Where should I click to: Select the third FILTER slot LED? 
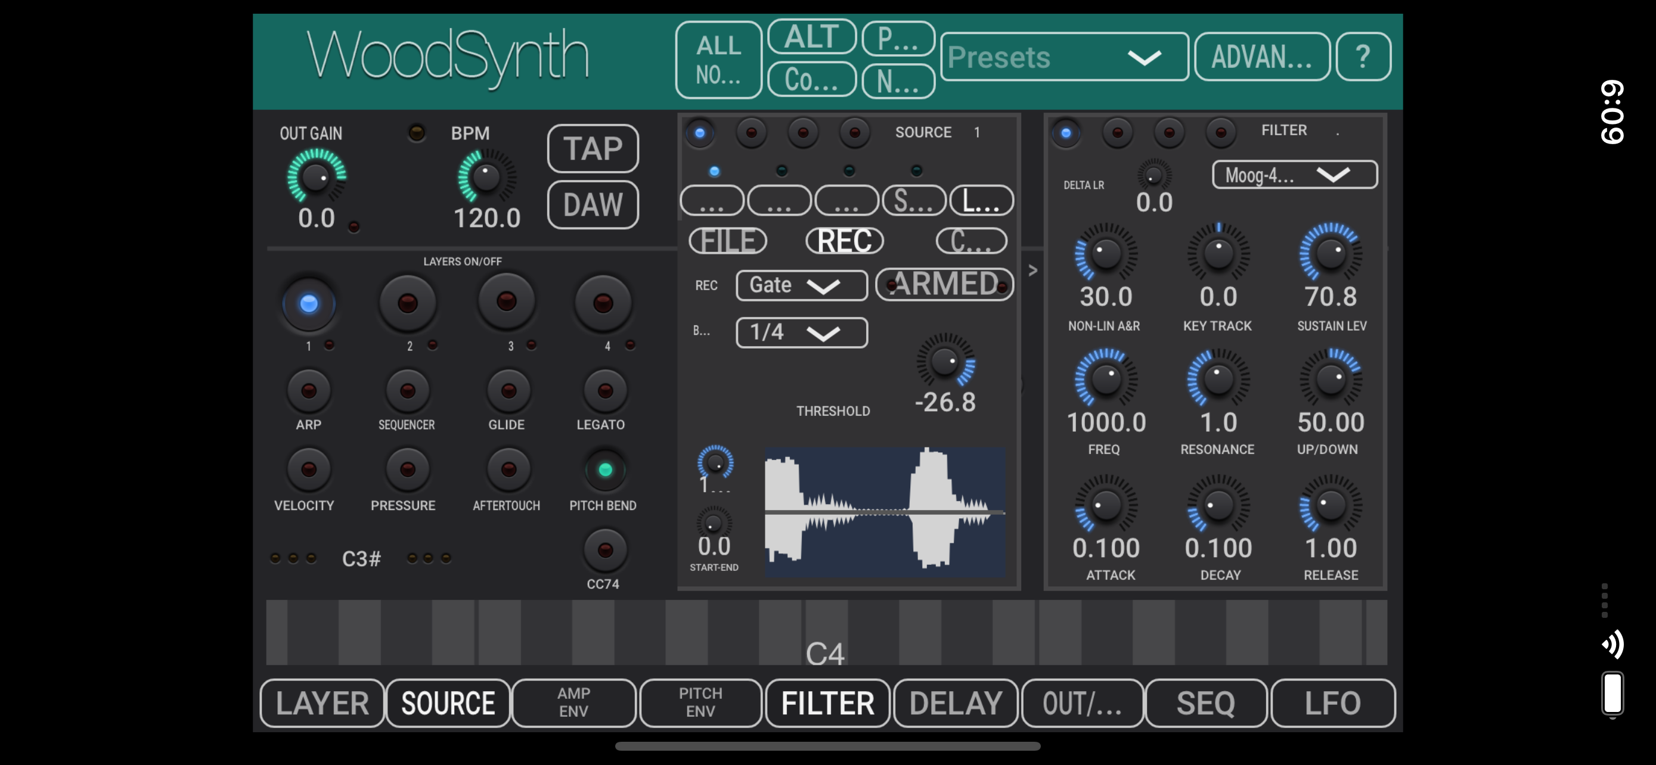(1170, 133)
